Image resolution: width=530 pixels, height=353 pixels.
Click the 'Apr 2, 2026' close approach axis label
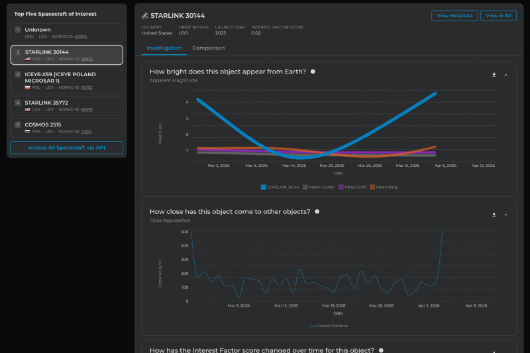[429, 306]
